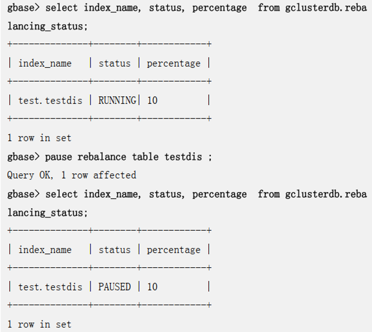Select percentage value 10 in RUNNING row
The height and width of the screenshot is (332, 372).
pyautogui.click(x=152, y=101)
